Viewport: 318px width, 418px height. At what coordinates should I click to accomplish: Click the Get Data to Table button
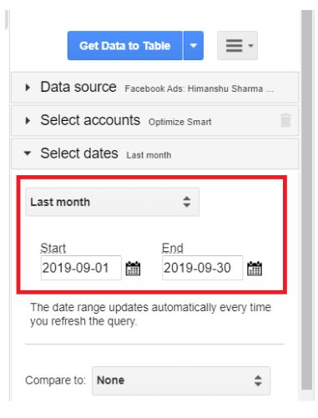(124, 46)
